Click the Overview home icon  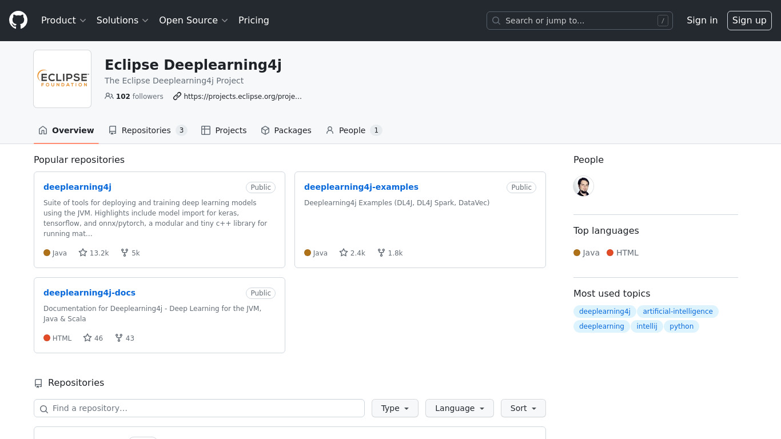(43, 130)
